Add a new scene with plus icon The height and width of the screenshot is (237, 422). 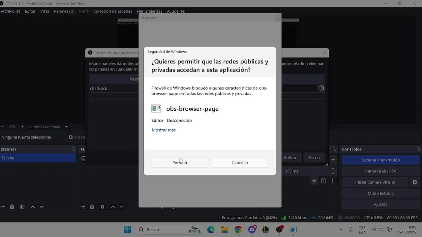click(x=3, y=207)
